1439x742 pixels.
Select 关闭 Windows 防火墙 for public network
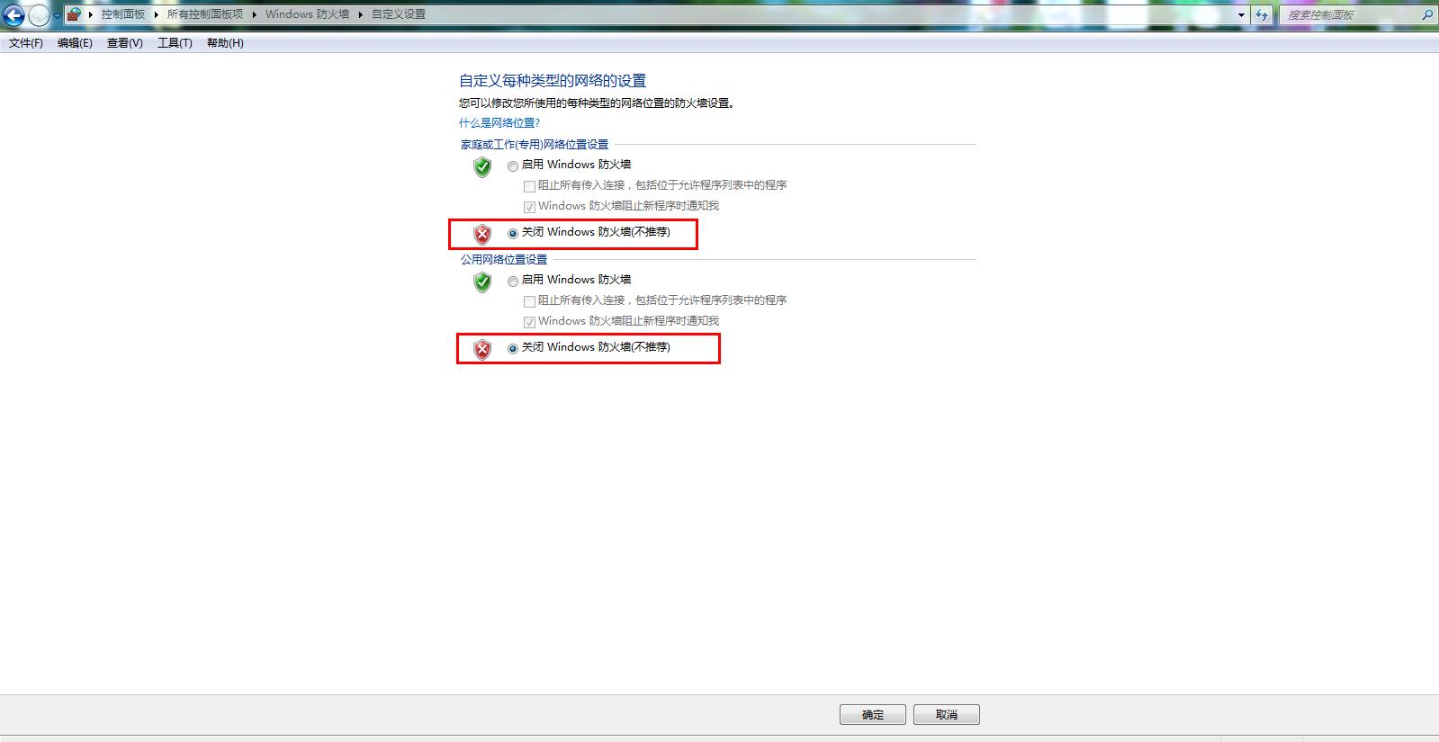coord(513,349)
